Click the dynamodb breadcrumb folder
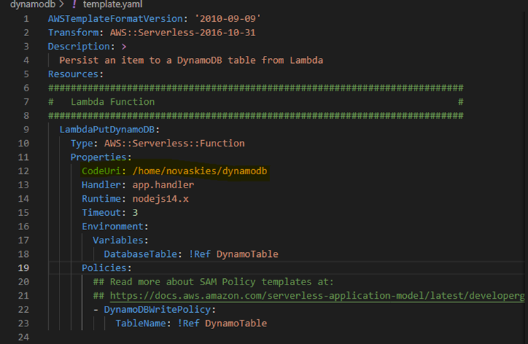Image resolution: width=528 pixels, height=344 pixels. 33,4
